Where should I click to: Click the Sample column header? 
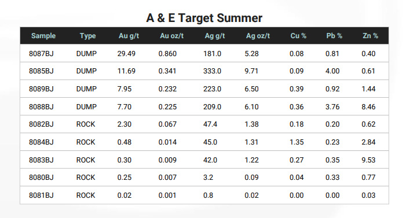pos(43,36)
